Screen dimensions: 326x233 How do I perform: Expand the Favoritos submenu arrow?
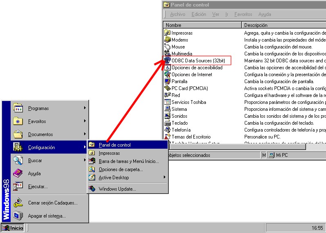pos(85,121)
